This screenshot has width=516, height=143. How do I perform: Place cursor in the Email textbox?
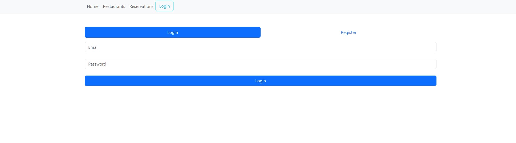pos(261,47)
